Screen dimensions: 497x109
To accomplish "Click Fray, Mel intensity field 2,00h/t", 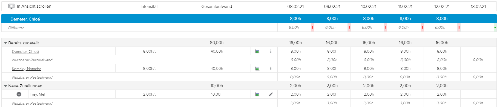I will click(149, 94).
